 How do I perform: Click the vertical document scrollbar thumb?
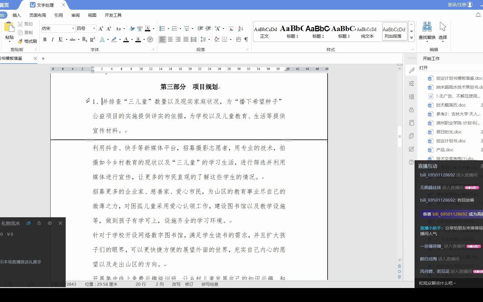coord(400,137)
